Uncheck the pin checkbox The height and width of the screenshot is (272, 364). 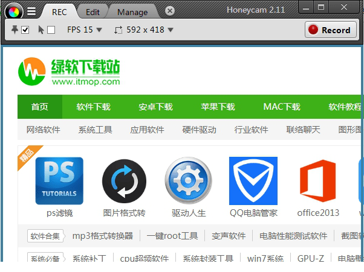(x=25, y=30)
